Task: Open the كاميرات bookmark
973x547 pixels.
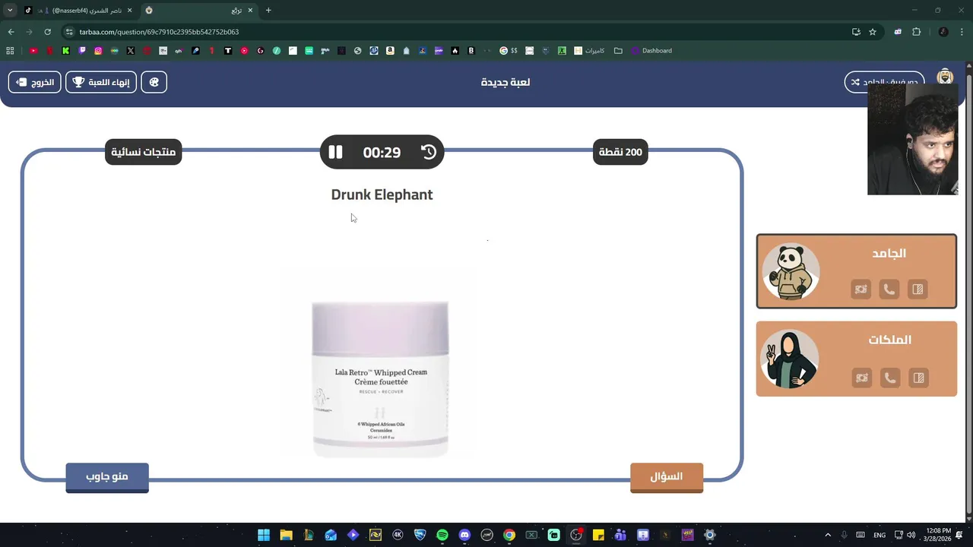Action: (590, 51)
